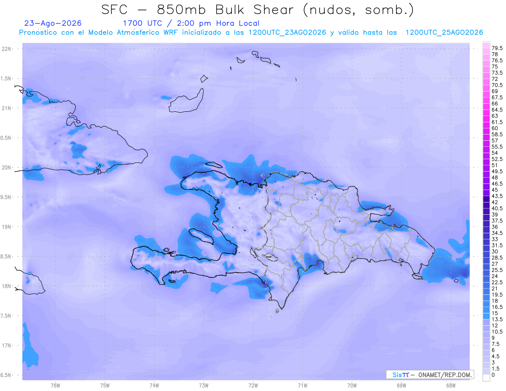
Task: Click the "71W" longitude axis label
Action: 302,386
